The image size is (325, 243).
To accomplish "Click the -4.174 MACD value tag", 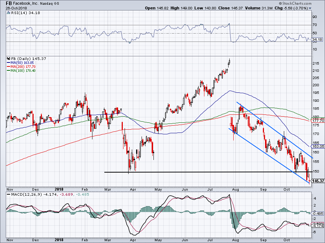I will coord(318,226).
